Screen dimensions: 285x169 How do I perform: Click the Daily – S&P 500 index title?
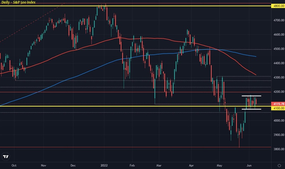tap(18, 2)
